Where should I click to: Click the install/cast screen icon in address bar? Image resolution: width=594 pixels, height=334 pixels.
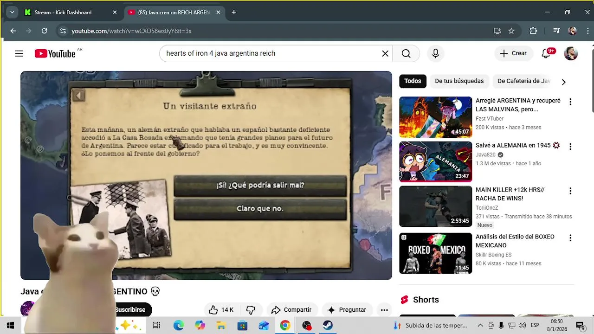click(497, 31)
